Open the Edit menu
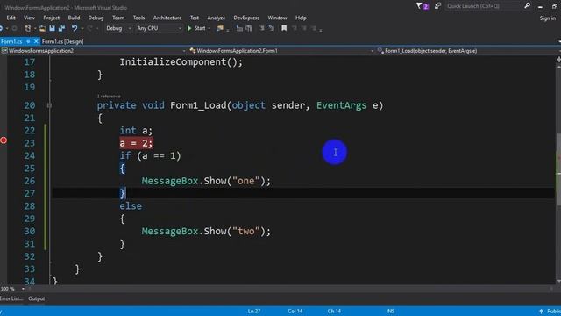 coord(11,18)
